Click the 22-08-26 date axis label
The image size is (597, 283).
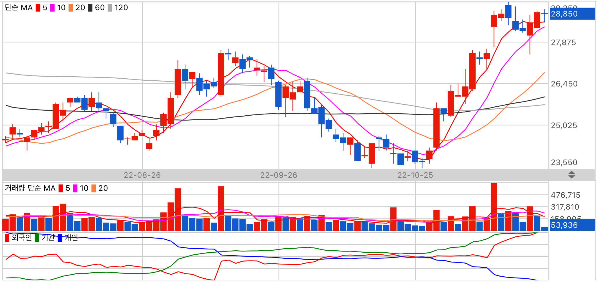(142, 175)
